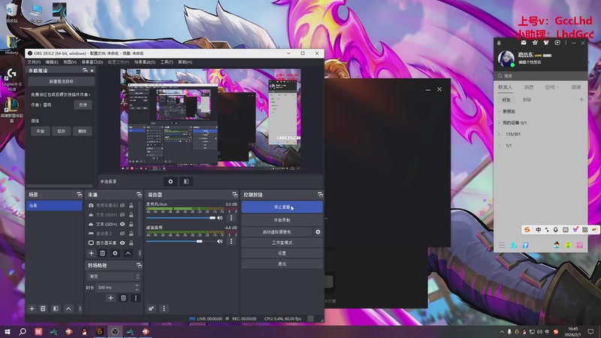601x338 pixels.
Task: Delete selected source with trash icon
Action: (102, 253)
